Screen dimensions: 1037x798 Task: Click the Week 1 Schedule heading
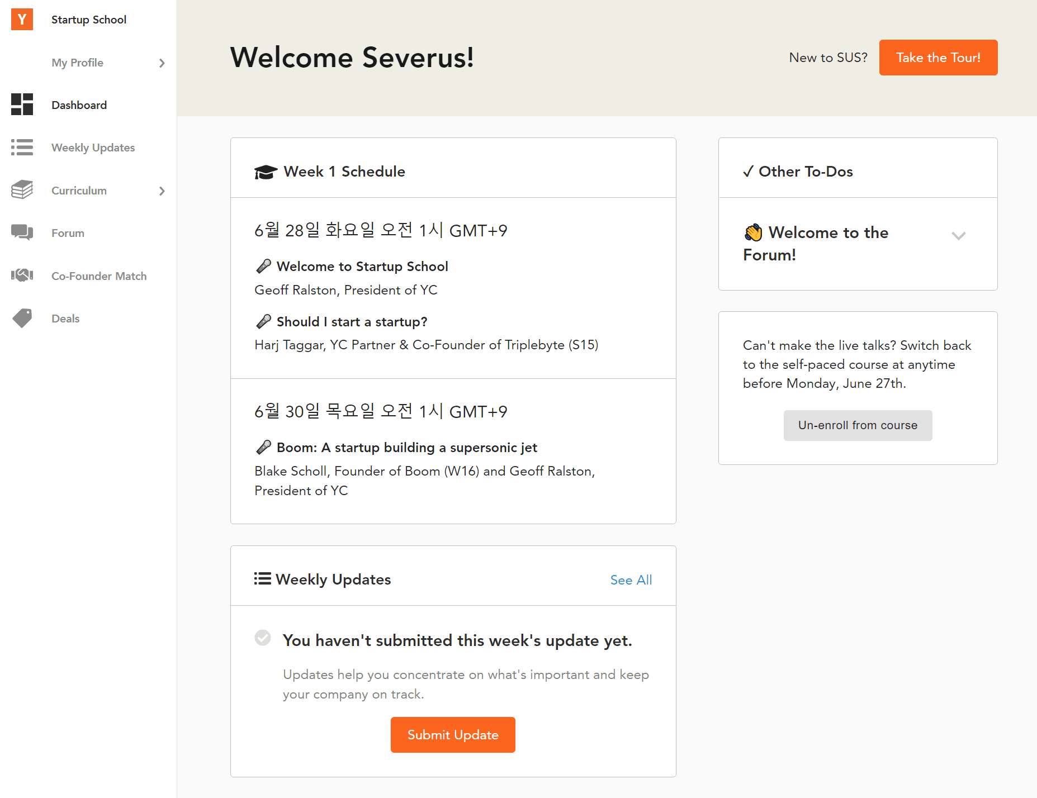(344, 172)
